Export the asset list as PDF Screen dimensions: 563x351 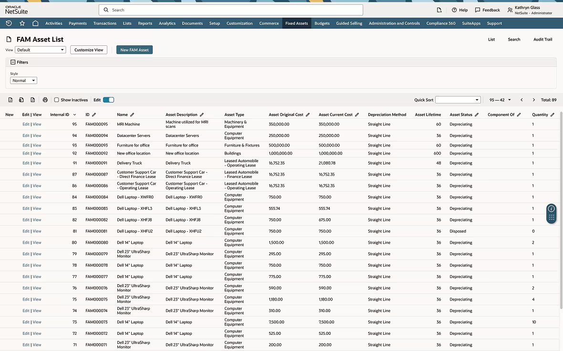(32, 100)
